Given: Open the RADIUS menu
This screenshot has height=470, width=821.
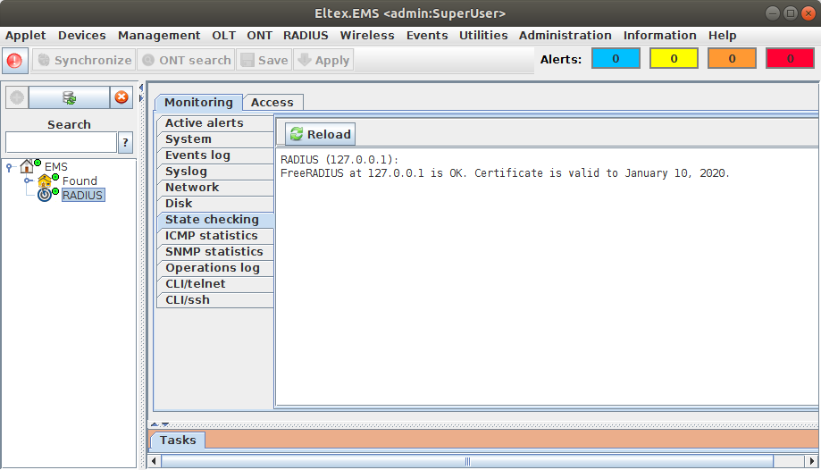Looking at the screenshot, I should coord(306,35).
